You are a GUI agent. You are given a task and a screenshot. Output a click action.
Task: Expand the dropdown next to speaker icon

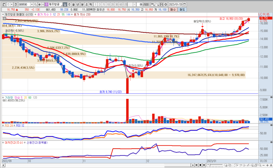click(43, 5)
